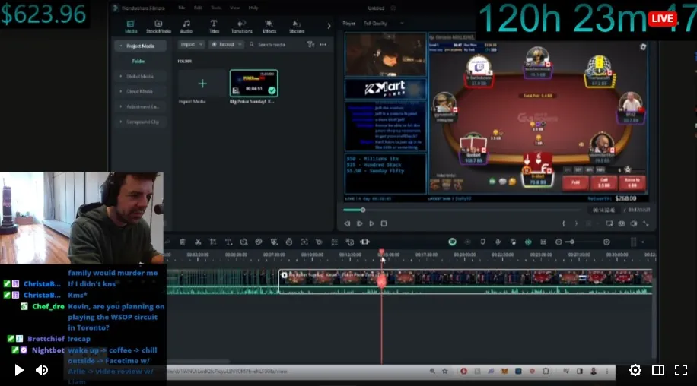The width and height of the screenshot is (697, 386).
Task: Open the Record dropdown
Action: (x=226, y=44)
